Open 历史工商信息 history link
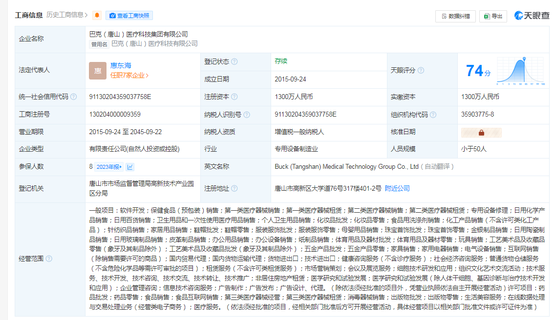555x320 pixels. tap(67, 15)
